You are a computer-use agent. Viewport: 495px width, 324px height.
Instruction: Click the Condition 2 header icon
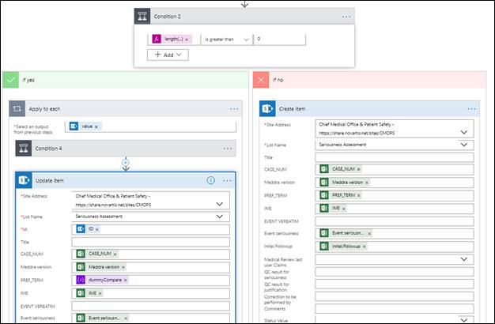(142, 17)
